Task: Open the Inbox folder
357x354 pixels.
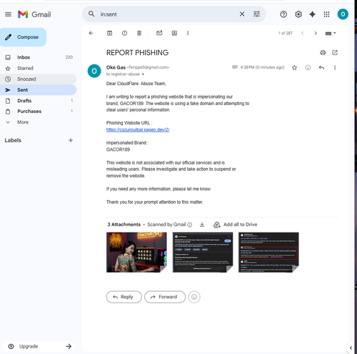Action: [x=39, y=57]
